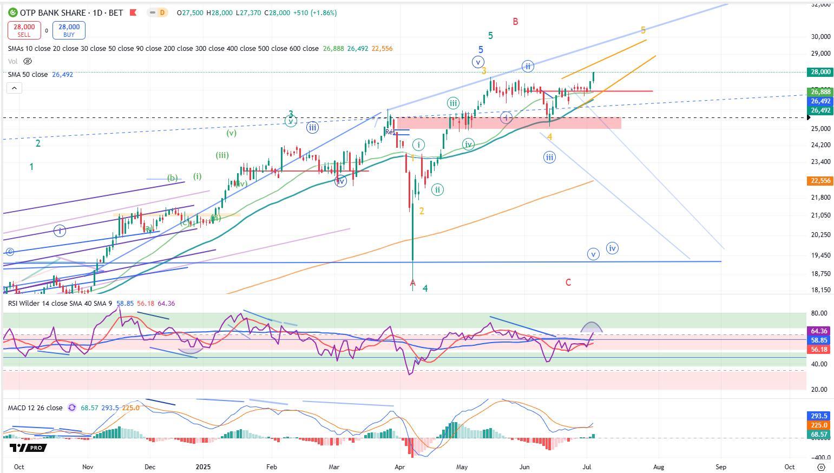This screenshot has height=473, width=834.
Task: Click the 2025 year label on time axis
Action: pyautogui.click(x=203, y=467)
